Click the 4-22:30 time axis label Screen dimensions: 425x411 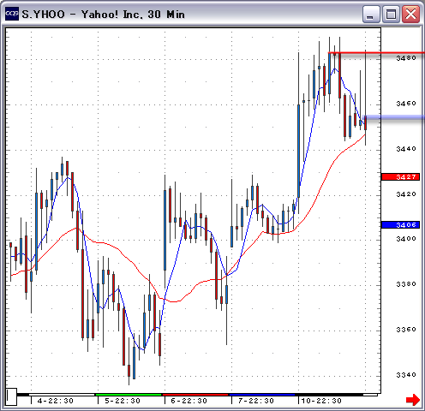coord(56,401)
